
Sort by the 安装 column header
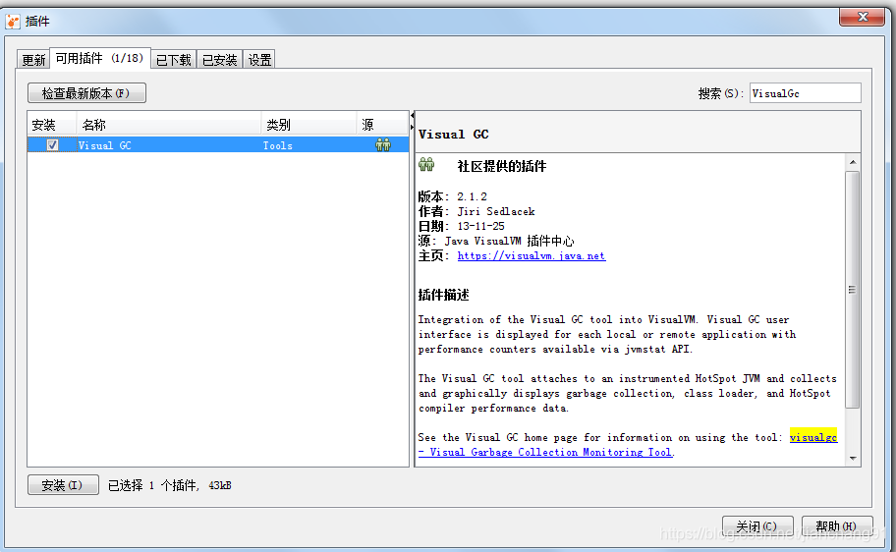(51, 125)
